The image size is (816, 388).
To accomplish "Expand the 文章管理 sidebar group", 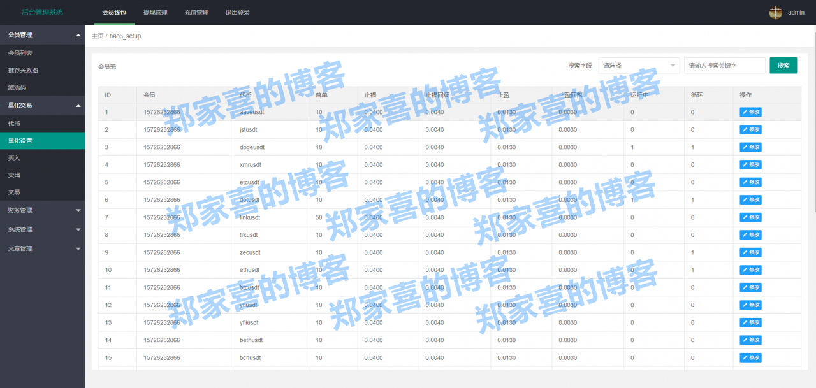I will (x=42, y=248).
